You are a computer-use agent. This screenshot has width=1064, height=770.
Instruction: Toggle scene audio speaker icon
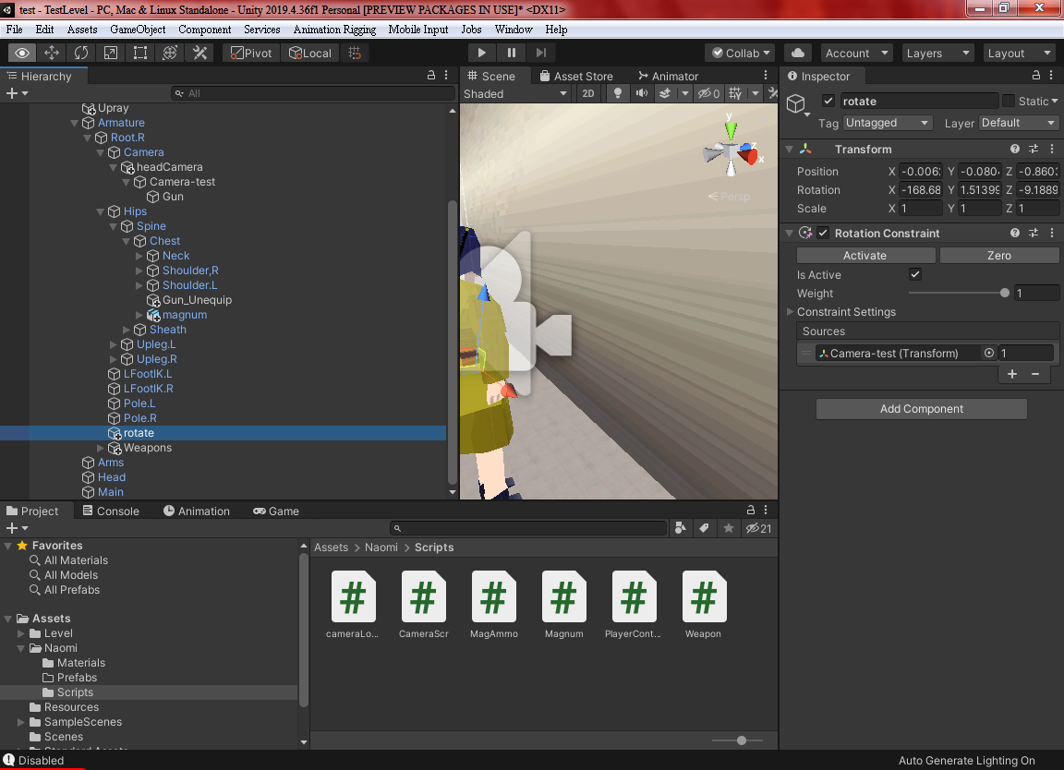[641, 93]
